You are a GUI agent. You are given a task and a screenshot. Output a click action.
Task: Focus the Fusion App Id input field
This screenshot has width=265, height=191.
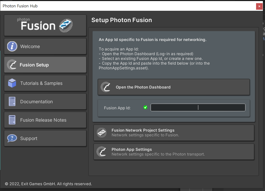(x=198, y=107)
